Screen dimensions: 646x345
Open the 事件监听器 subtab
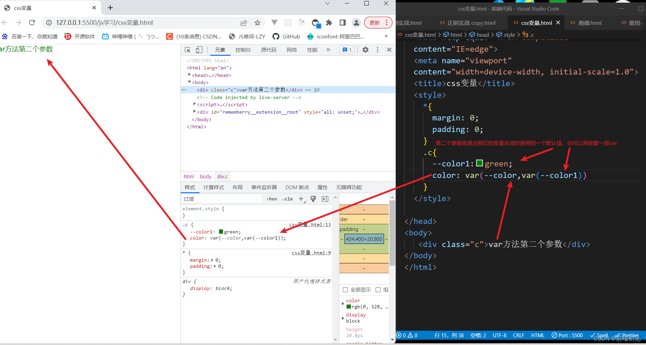point(264,187)
